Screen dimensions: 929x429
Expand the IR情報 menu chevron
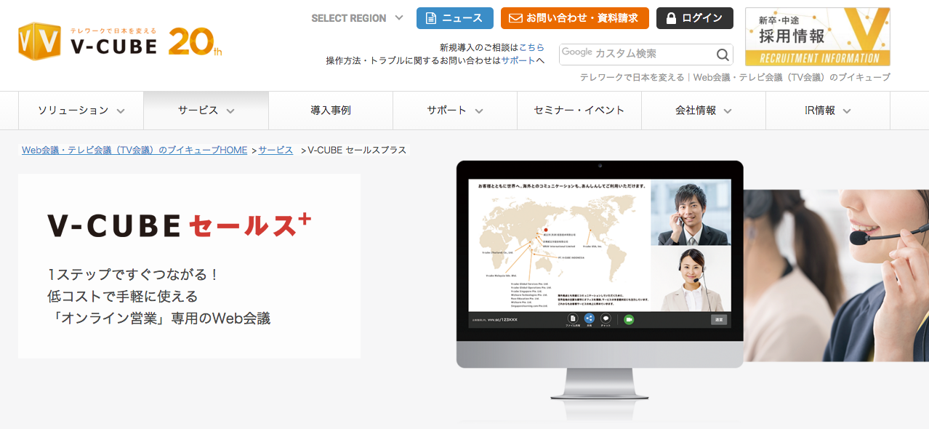847,111
